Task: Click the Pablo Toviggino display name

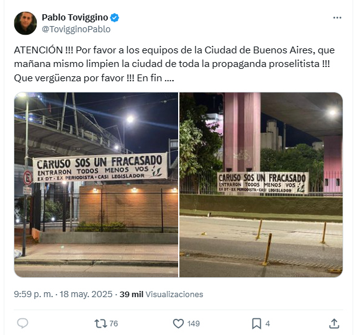Action: (x=75, y=17)
